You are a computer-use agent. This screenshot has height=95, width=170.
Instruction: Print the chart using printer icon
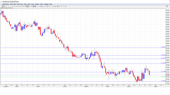pos(58,6)
